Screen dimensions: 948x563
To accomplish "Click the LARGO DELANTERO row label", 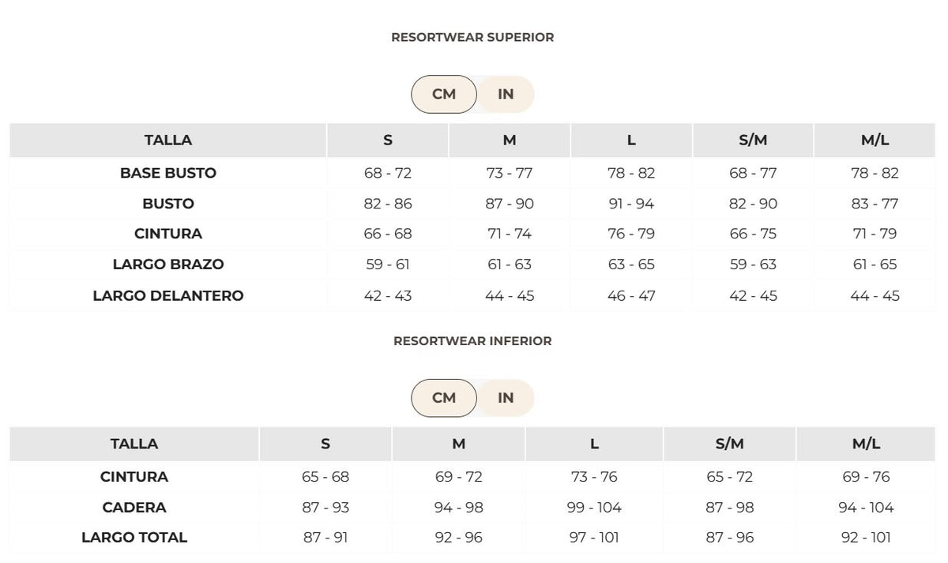I will 168,295.
